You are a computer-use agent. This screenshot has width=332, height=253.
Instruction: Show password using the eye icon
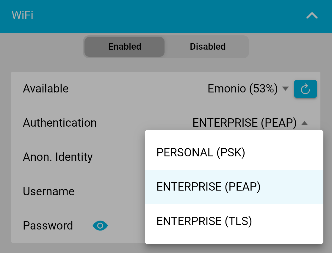[x=100, y=226]
